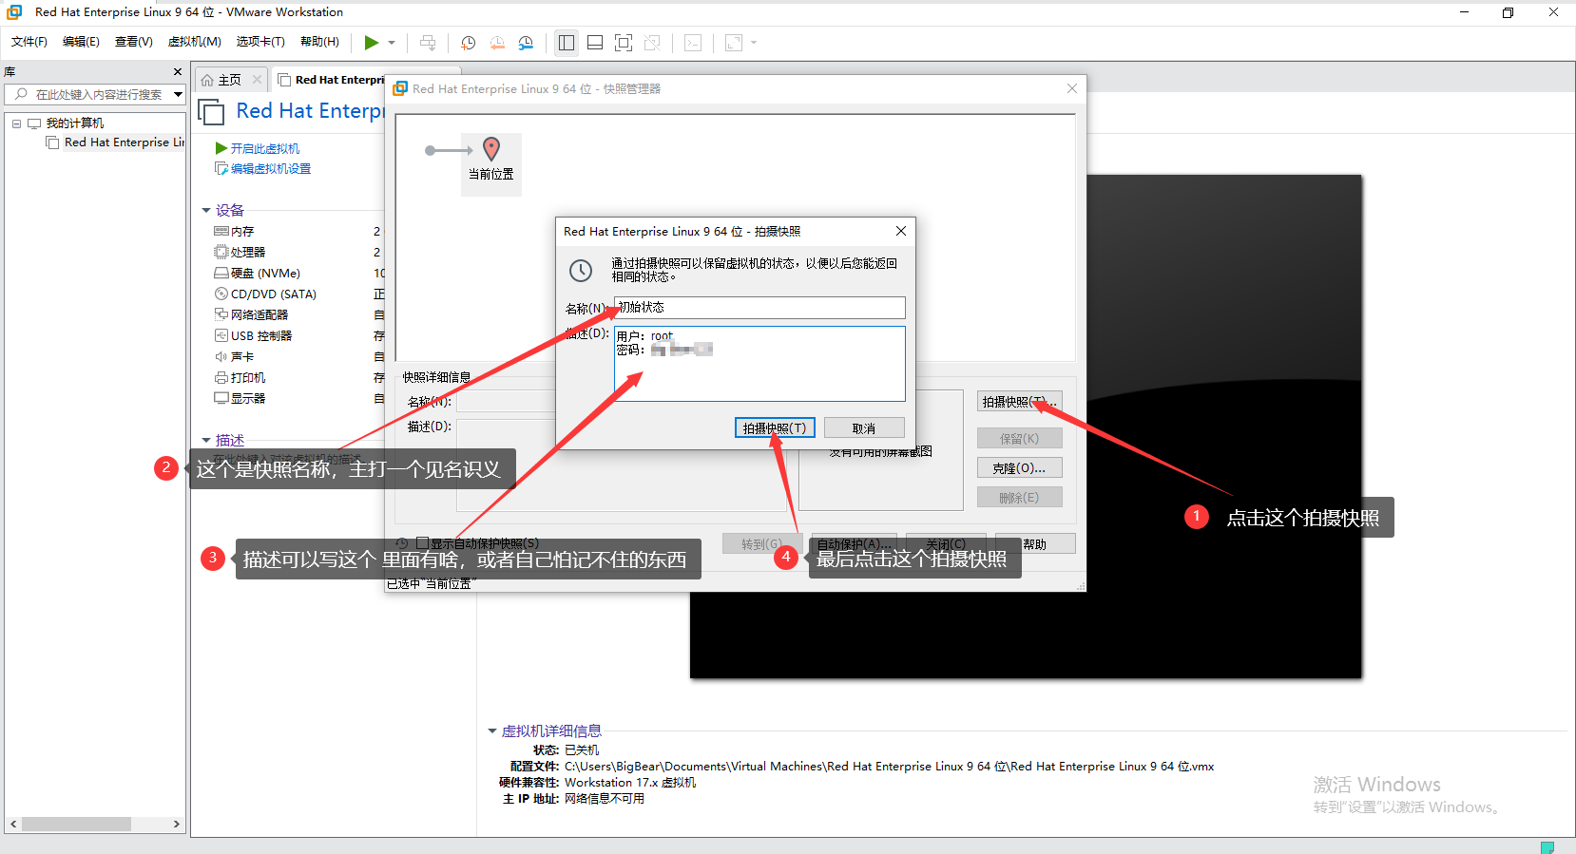Open the 编辑(E) menu
This screenshot has width=1576, height=854.
[81, 42]
